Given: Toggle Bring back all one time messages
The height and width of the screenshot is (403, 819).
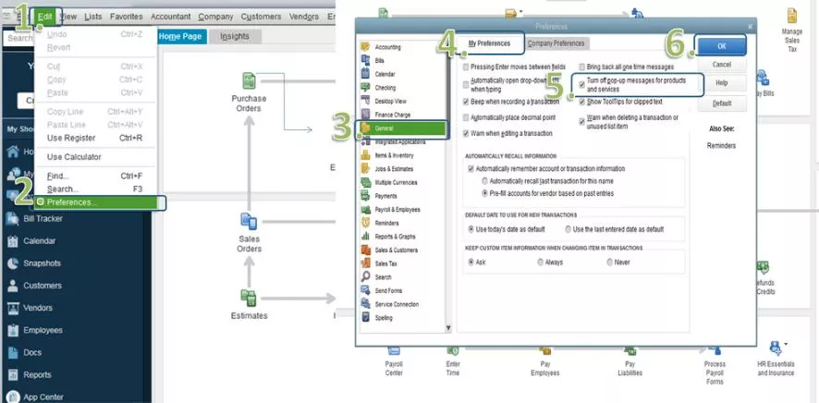Looking at the screenshot, I should coord(582,67).
